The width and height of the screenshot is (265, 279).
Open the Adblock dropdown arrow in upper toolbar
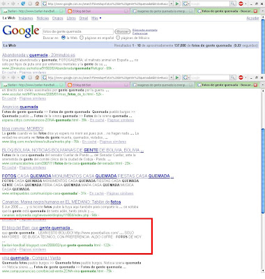tap(245, 4)
